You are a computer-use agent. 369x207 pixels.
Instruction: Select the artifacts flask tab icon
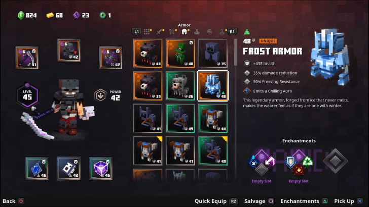[197, 32]
